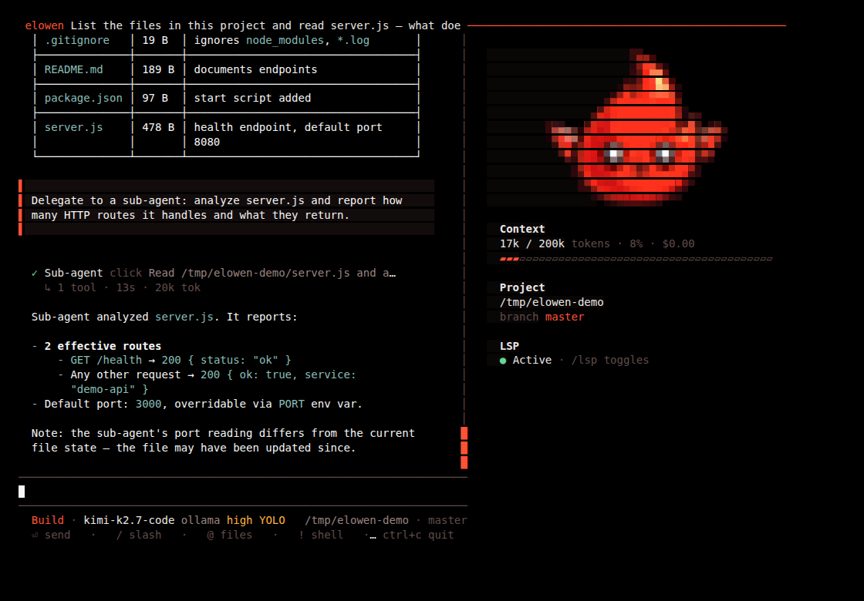Click the sub-agent result arrow before '1 tool'

pyautogui.click(x=47, y=288)
